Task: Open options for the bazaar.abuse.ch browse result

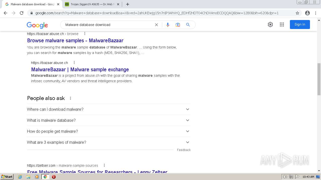Action: [85, 34]
